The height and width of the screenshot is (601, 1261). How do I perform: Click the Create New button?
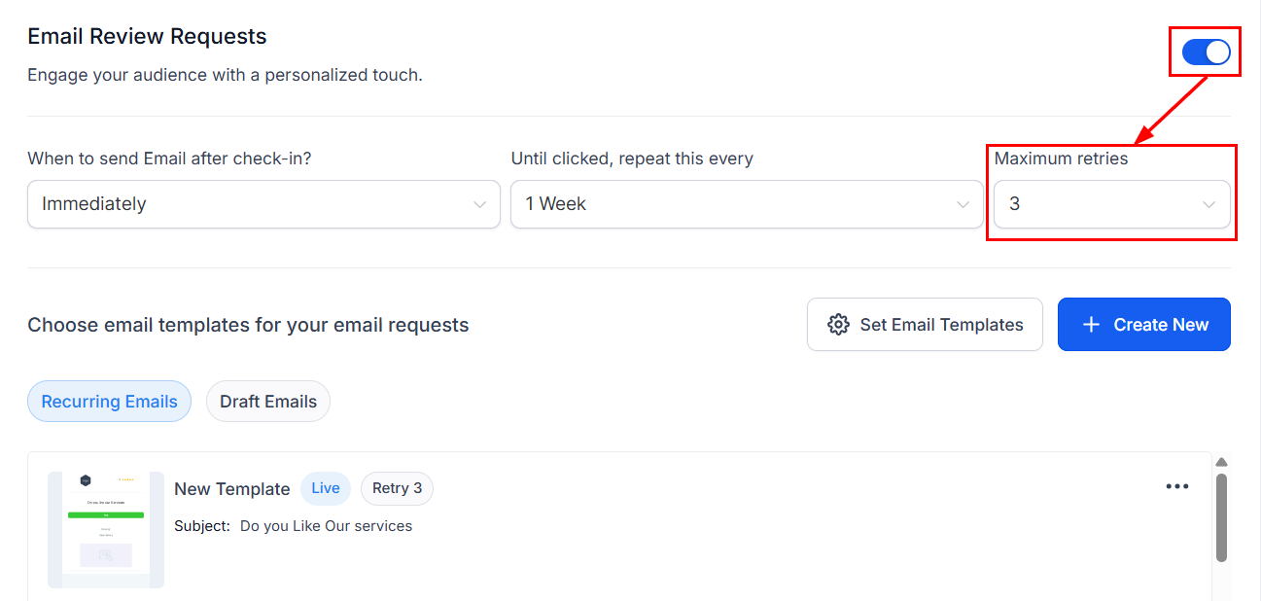click(1143, 325)
